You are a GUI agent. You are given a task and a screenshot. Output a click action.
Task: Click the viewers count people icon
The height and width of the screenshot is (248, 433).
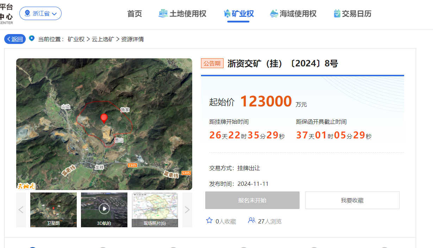point(251,221)
